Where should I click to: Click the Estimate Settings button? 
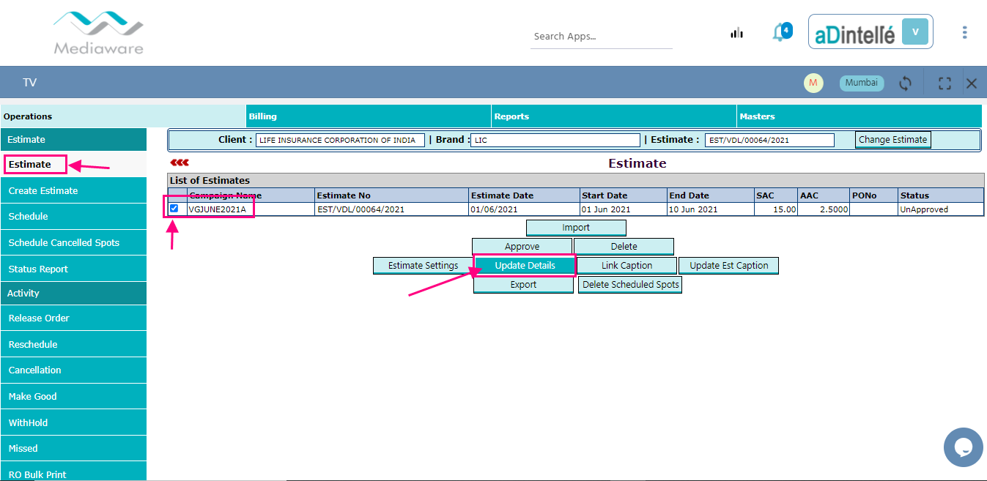[423, 266]
